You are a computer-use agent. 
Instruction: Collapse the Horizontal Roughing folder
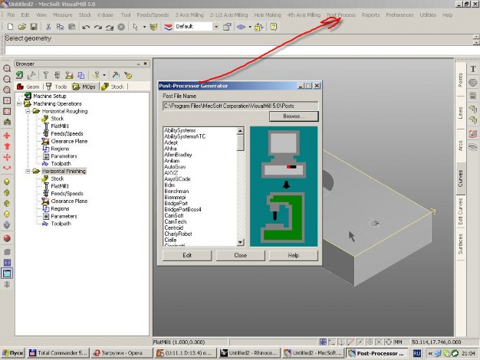pyautogui.click(x=28, y=111)
